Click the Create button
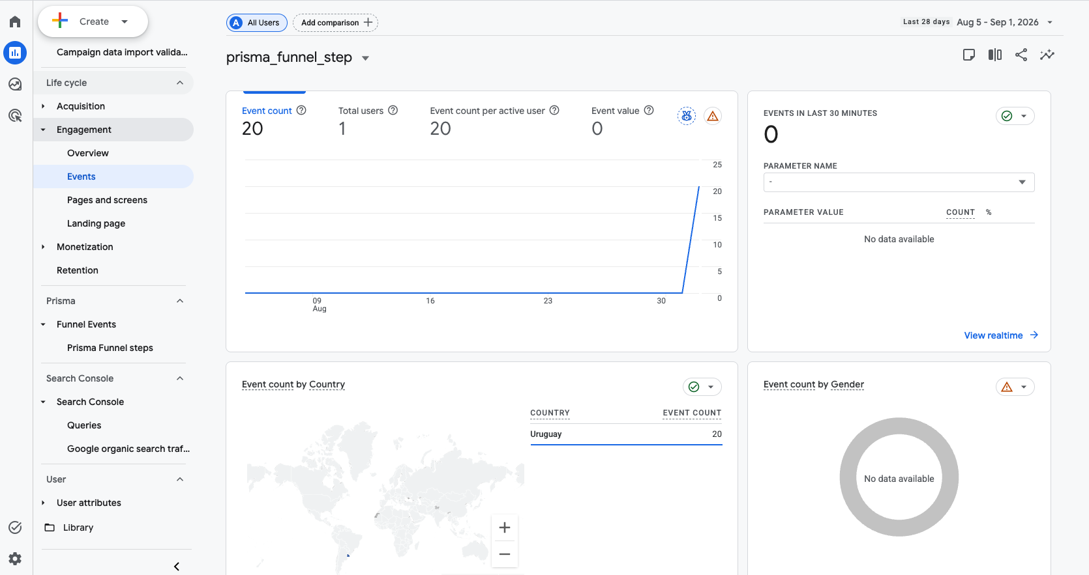1089x575 pixels. (x=93, y=21)
